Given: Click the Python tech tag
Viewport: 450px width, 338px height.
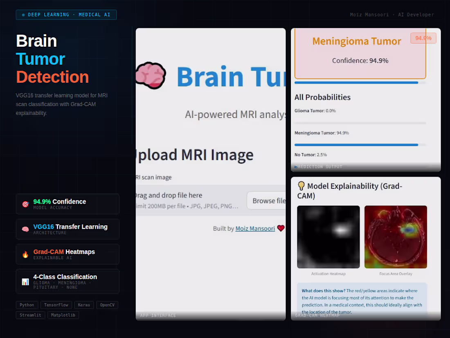Looking at the screenshot, I should pos(27,305).
